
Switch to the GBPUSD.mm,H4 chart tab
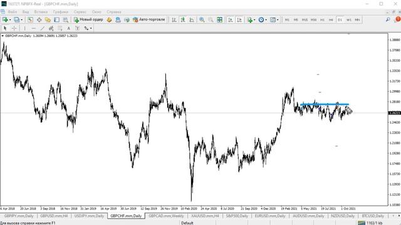pyautogui.click(x=54, y=216)
